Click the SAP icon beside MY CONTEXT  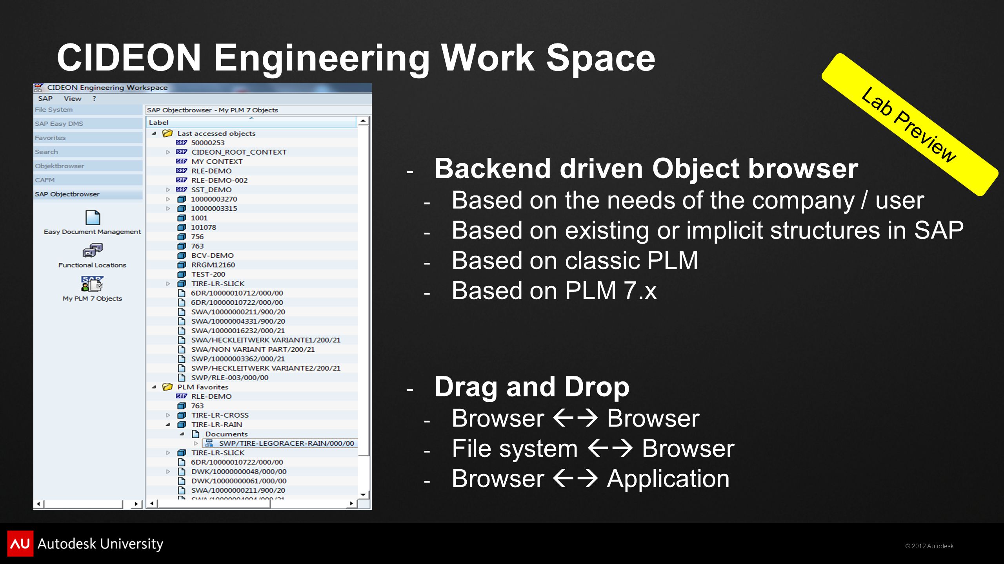(x=181, y=161)
